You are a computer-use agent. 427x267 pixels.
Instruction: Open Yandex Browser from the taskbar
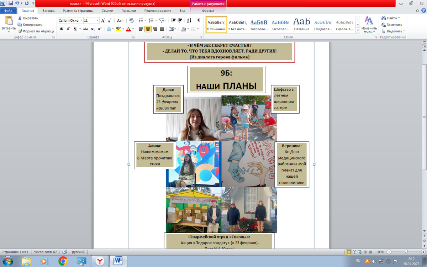coord(100,261)
